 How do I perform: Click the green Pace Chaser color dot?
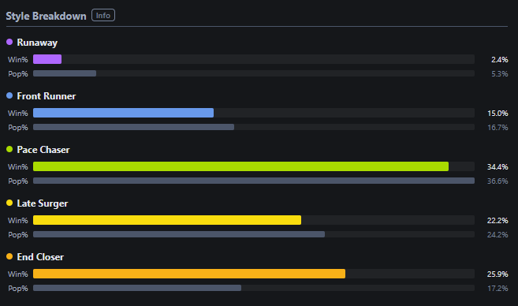click(x=9, y=149)
